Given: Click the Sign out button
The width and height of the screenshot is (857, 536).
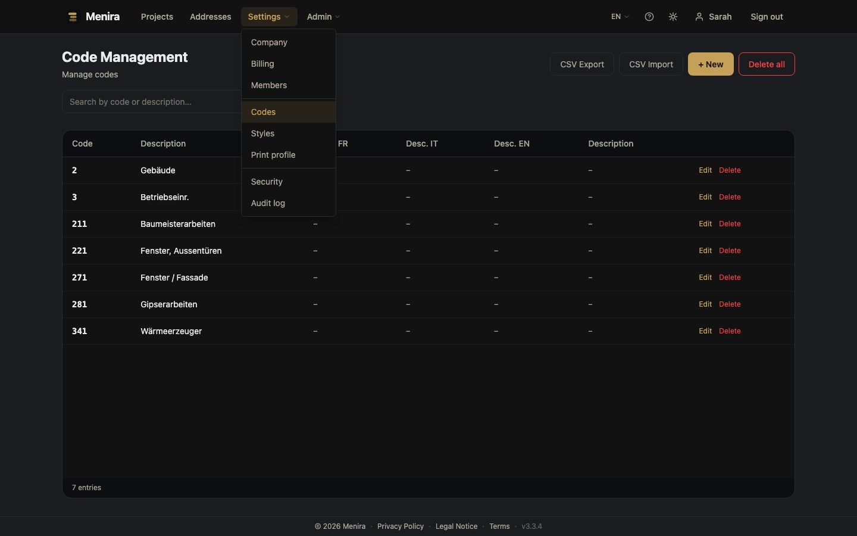Looking at the screenshot, I should click(767, 17).
